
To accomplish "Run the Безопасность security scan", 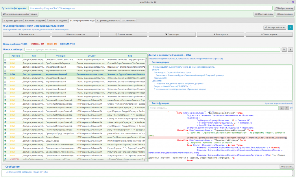I will click(26, 34).
